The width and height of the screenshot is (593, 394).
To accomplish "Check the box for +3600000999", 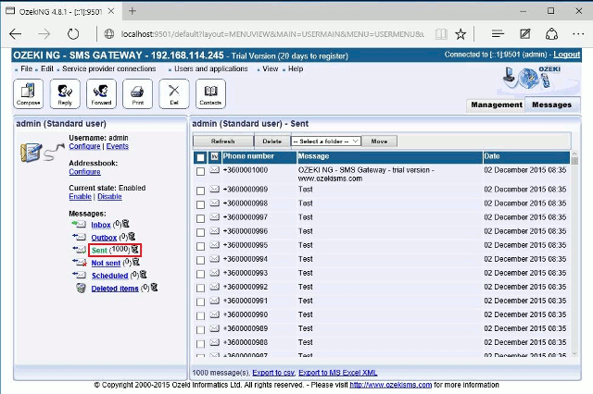I will click(200, 191).
